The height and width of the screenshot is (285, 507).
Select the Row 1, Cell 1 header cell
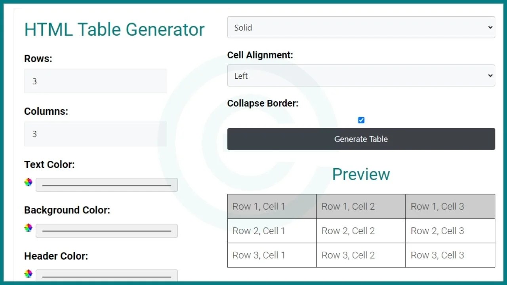271,206
